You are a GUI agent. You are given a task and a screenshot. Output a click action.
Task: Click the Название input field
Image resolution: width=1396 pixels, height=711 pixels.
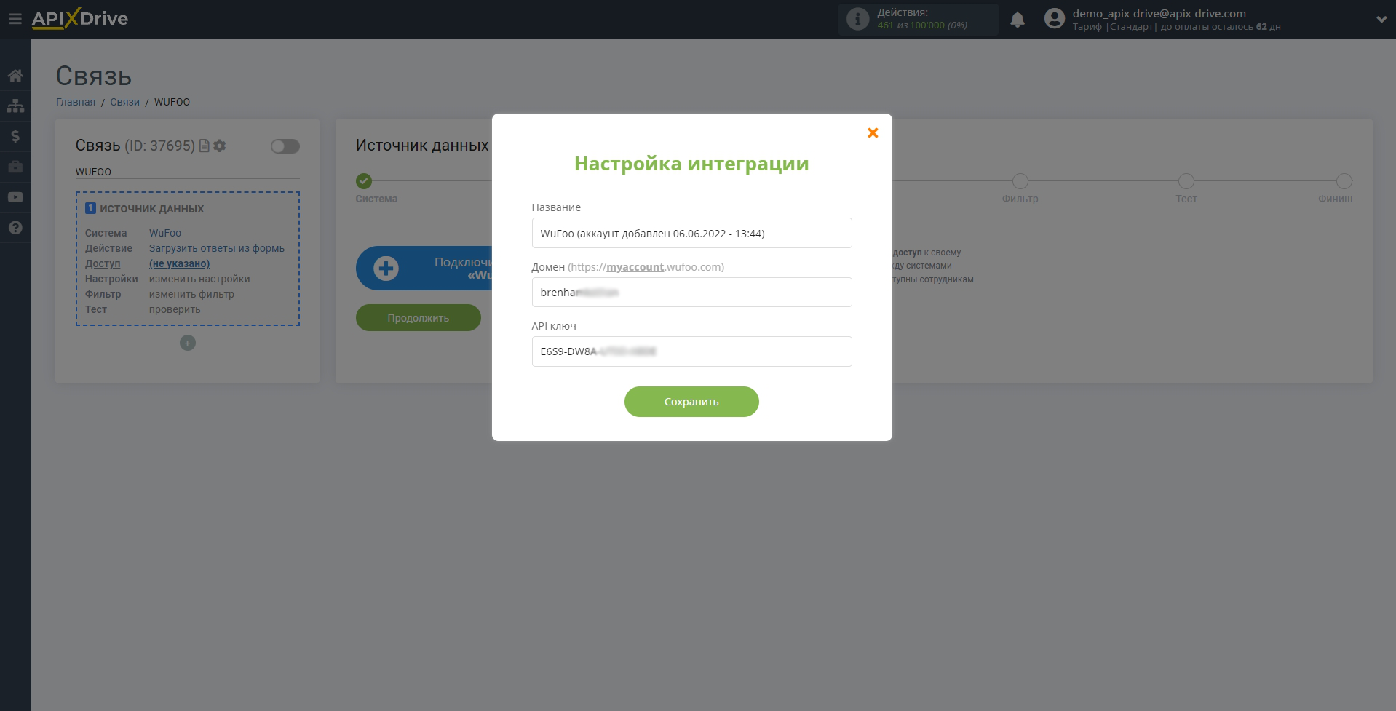[691, 233]
